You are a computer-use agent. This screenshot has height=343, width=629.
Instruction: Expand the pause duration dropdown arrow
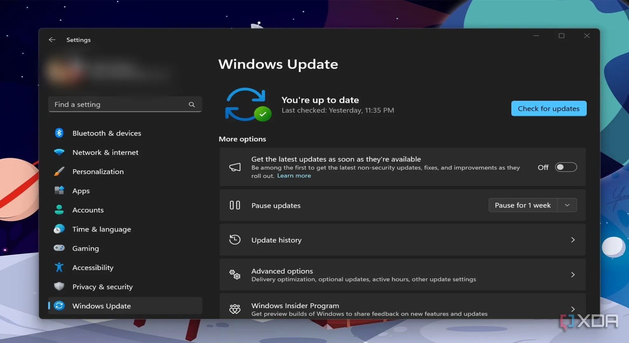(x=567, y=205)
